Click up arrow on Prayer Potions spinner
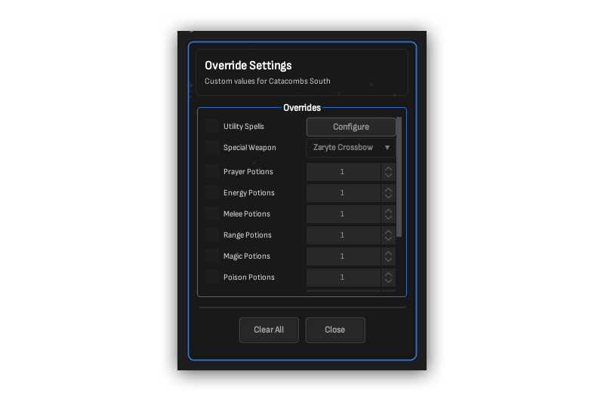 coord(388,168)
